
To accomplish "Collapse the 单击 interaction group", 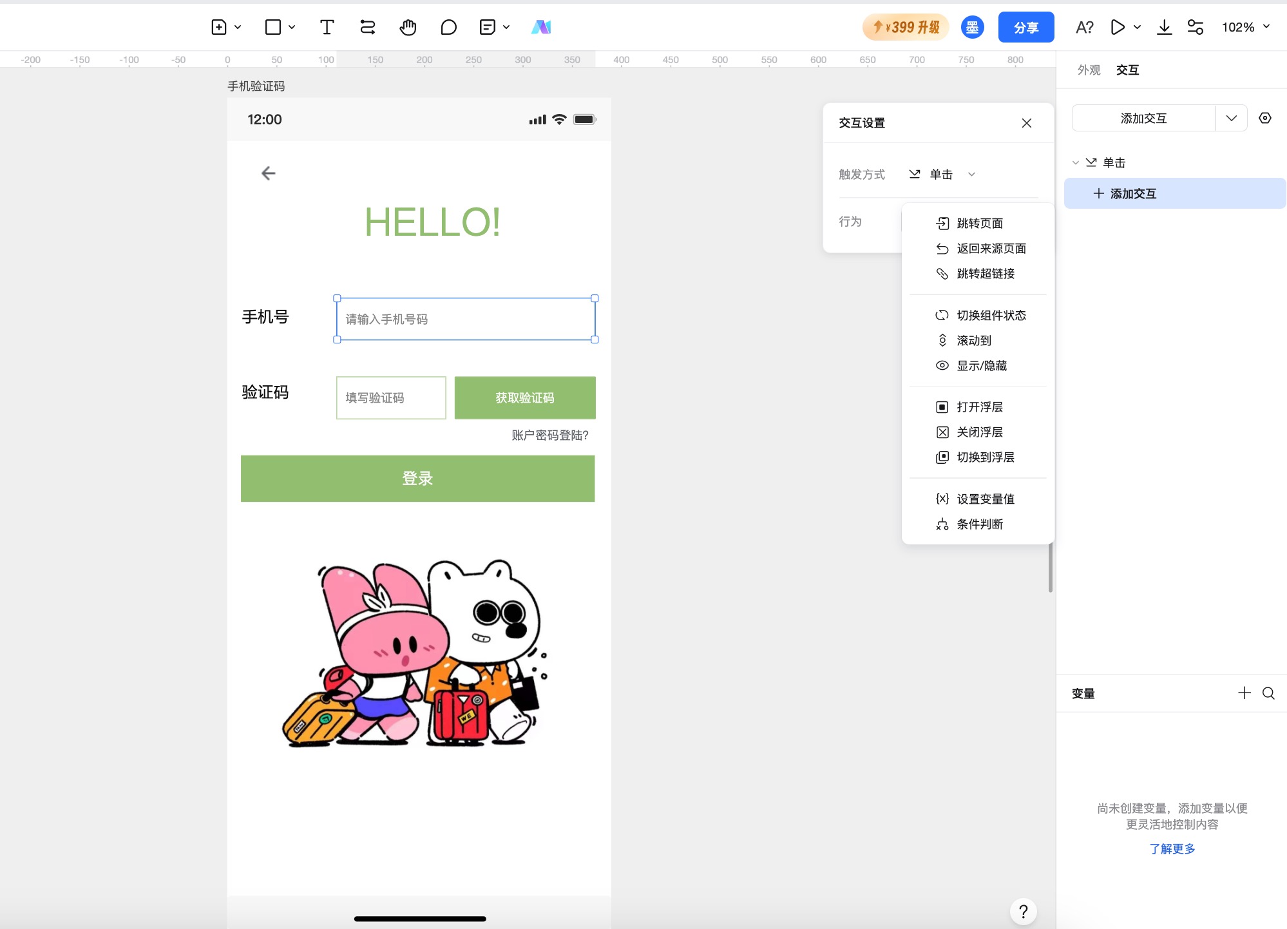I will click(1075, 162).
